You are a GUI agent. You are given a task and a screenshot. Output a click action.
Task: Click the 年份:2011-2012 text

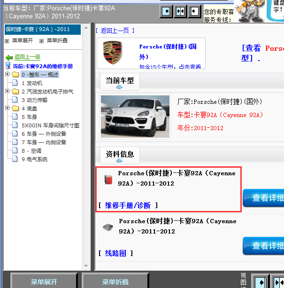coord(200,128)
